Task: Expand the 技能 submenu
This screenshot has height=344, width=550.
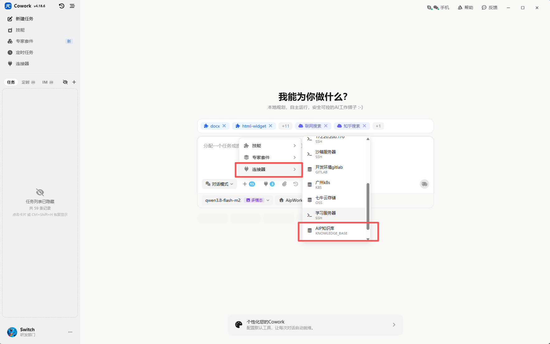Action: [x=270, y=146]
